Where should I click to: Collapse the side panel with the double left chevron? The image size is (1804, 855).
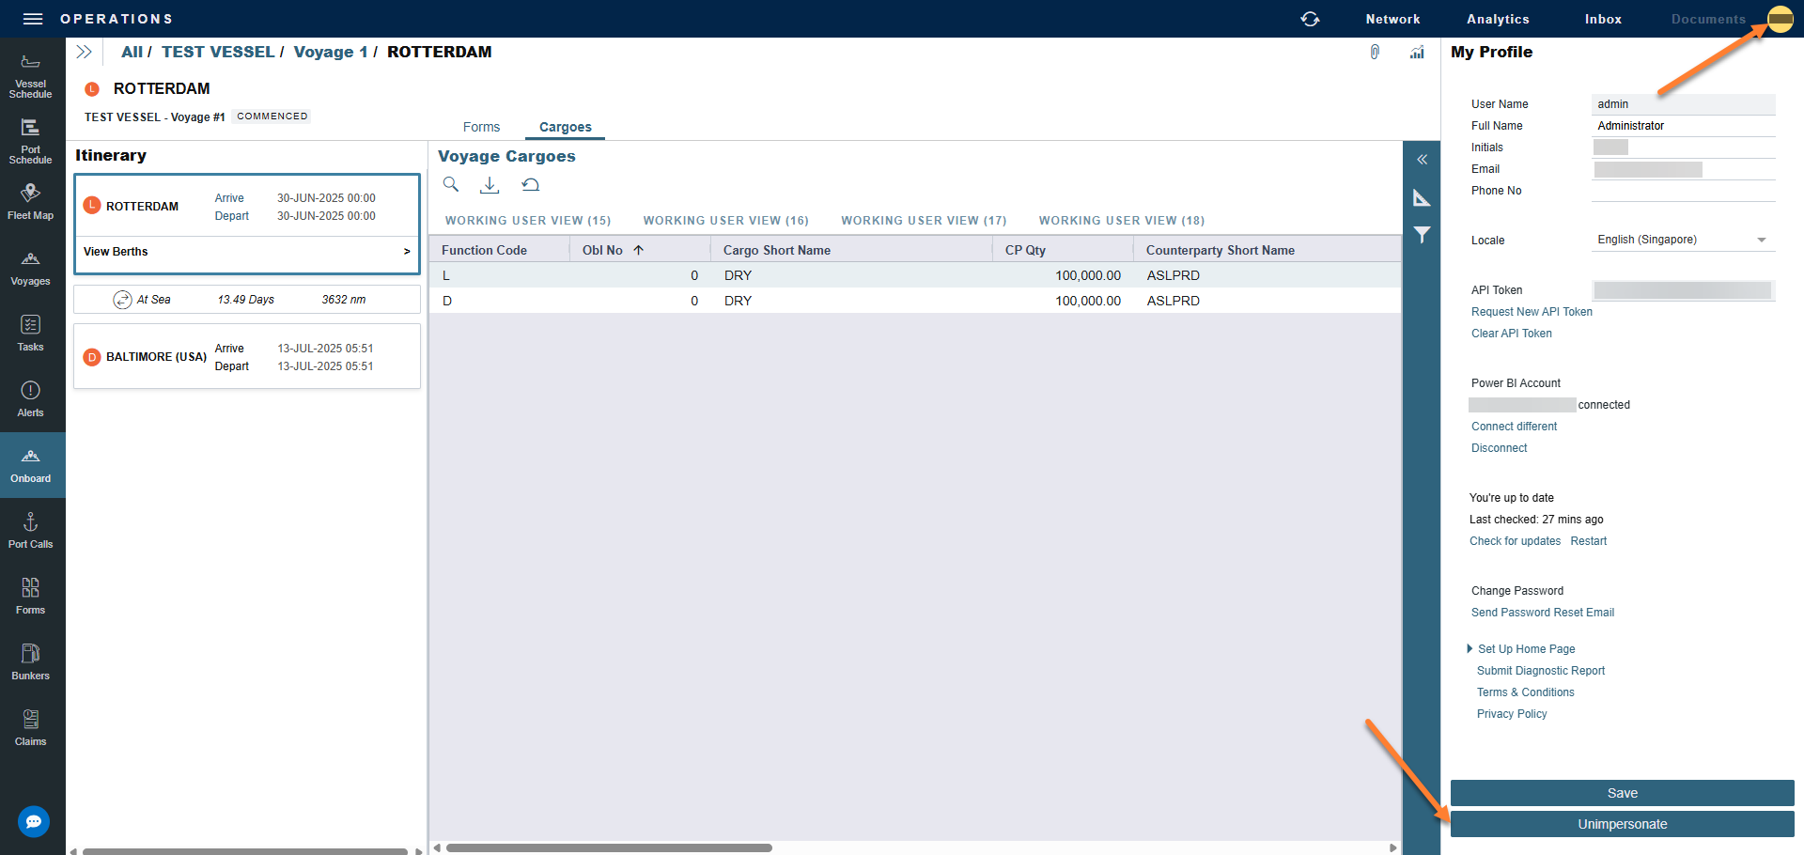(1423, 160)
